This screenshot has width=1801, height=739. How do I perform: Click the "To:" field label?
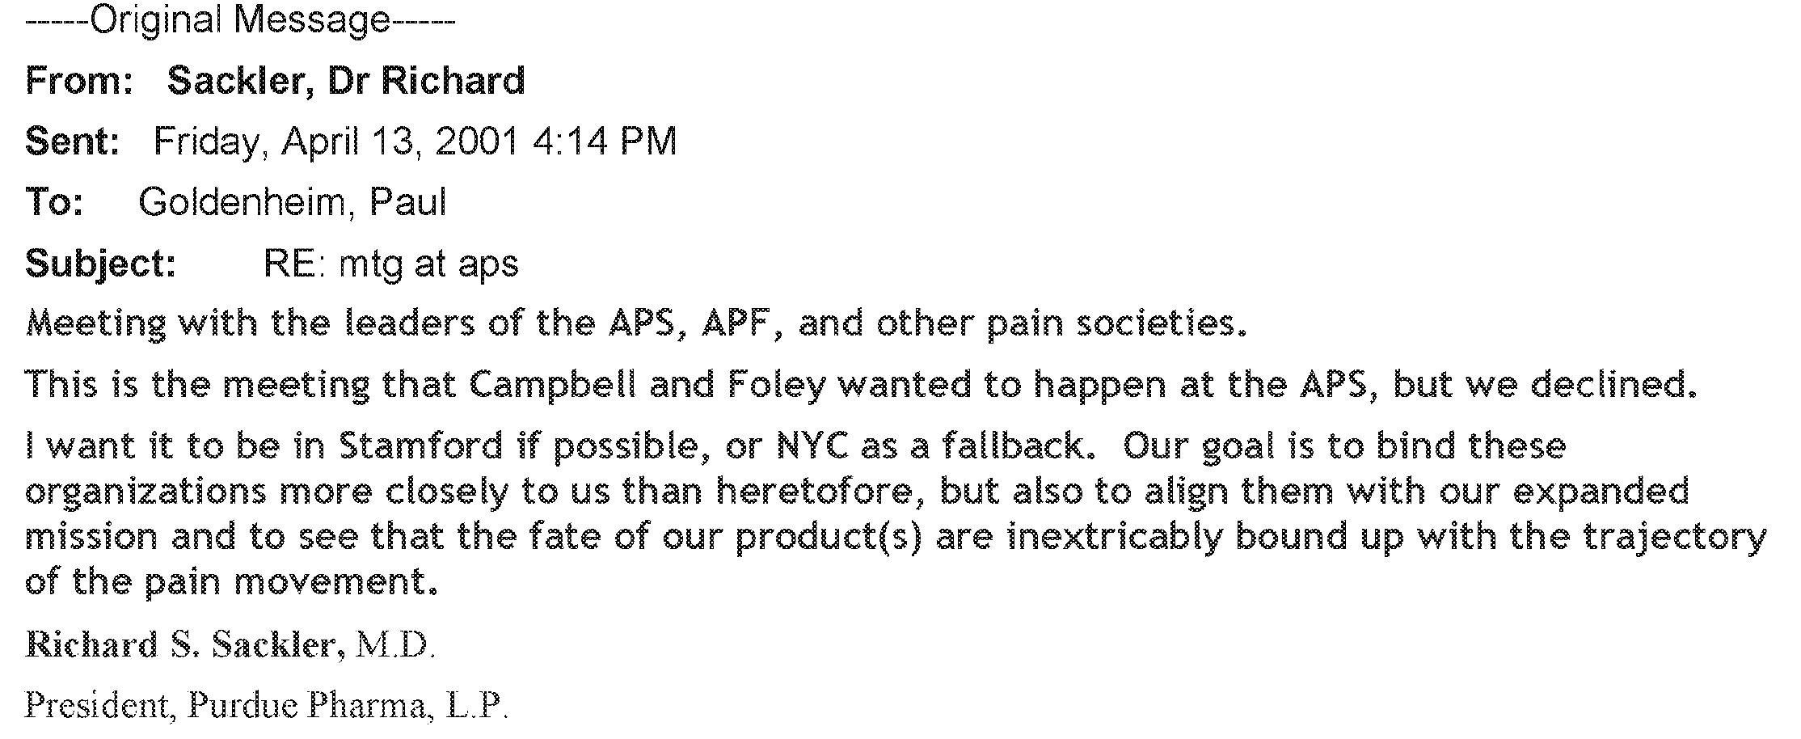coord(55,202)
